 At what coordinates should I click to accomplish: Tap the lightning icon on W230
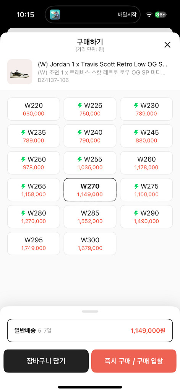(x=136, y=106)
